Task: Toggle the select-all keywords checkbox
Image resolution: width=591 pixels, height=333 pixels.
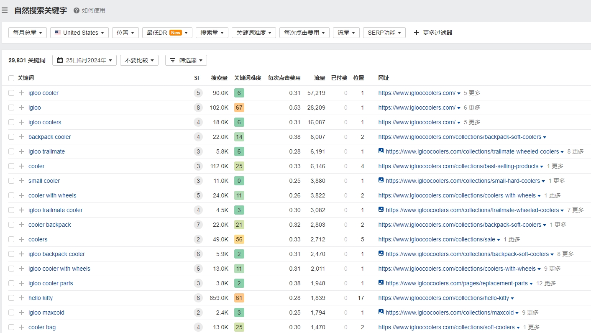Action: pyautogui.click(x=11, y=78)
